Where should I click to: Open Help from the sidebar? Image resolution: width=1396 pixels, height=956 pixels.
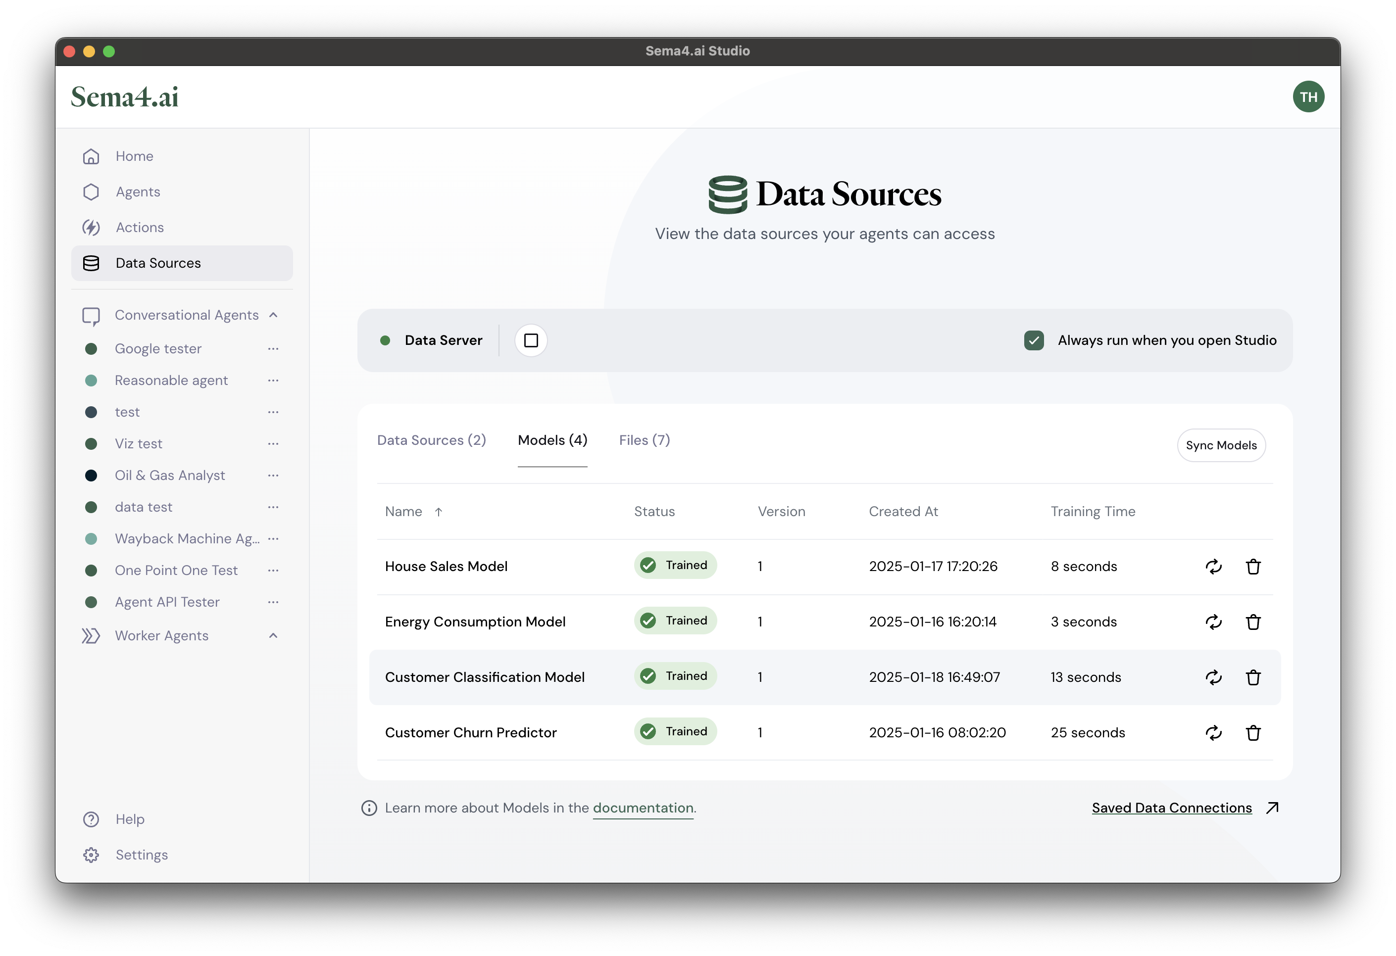pyautogui.click(x=130, y=819)
